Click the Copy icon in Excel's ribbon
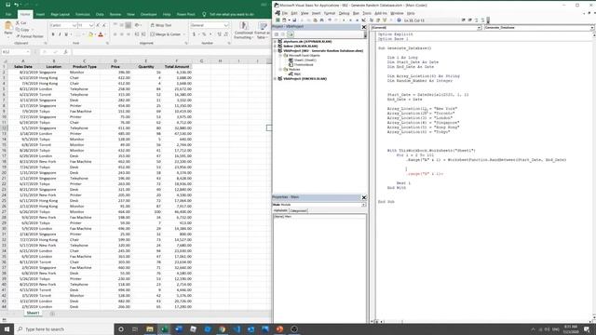 point(18,30)
